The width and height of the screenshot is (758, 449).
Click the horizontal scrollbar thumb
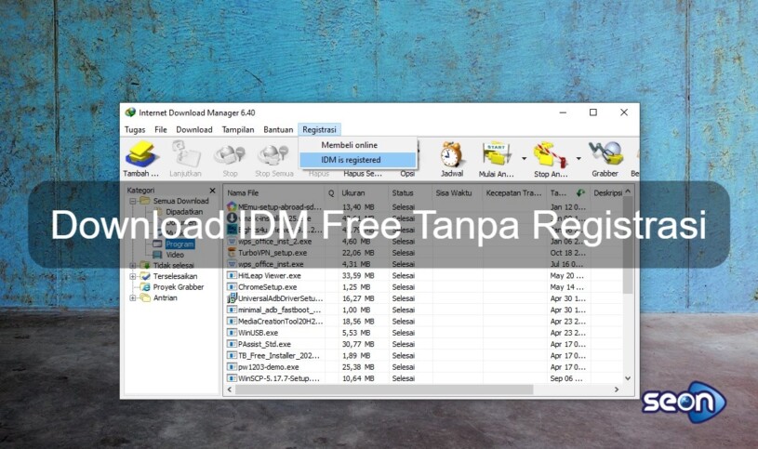coord(384,390)
